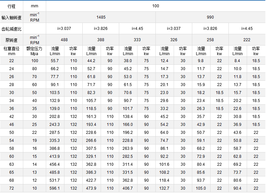
Task: Click the 柱塞直径 mm column header
Action: (12, 51)
